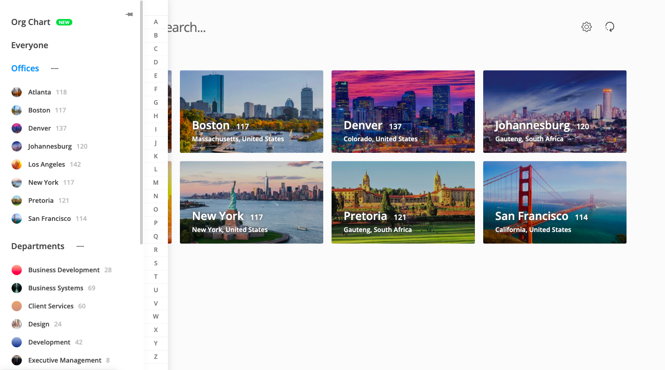Open the Boston sidebar link
The image size is (665, 370).
[x=39, y=110]
